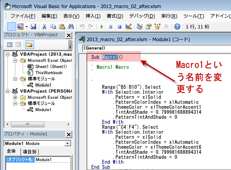Click View Object icon in project panel
This screenshot has width=231, height=170.
(x=18, y=45)
